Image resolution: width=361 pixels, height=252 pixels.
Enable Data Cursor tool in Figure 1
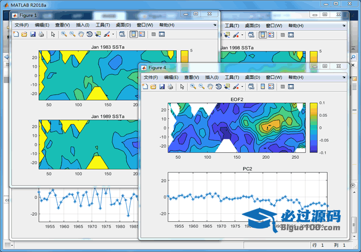point(98,34)
